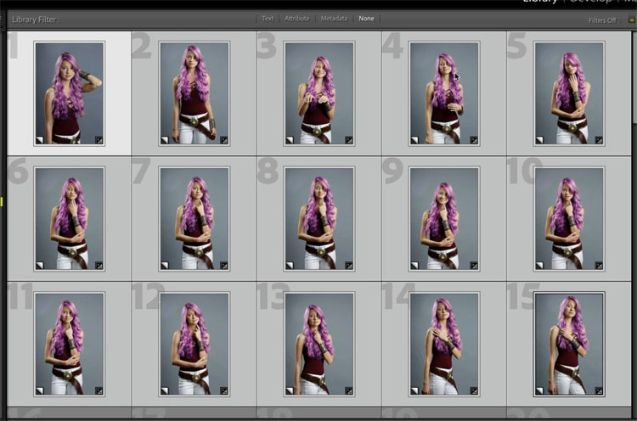Click the flag icon on photo 15

539,391
